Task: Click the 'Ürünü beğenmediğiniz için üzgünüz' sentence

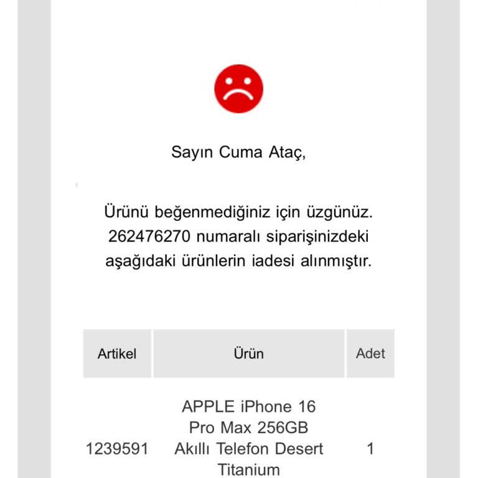Action: [238, 212]
